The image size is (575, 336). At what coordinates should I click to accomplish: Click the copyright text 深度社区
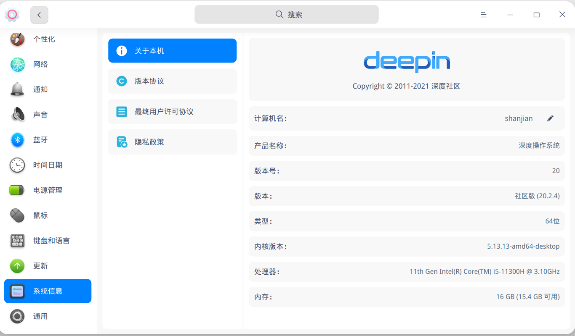pyautogui.click(x=446, y=86)
